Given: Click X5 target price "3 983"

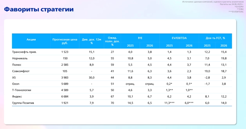Looking at the screenshot, I should 65,78.
